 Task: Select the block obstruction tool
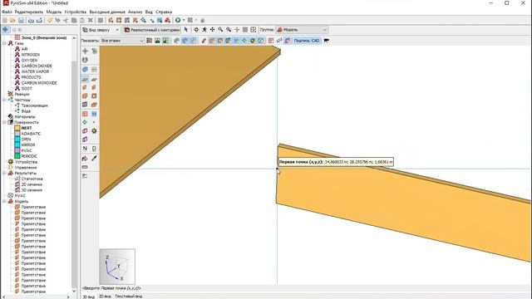[x=85, y=96]
